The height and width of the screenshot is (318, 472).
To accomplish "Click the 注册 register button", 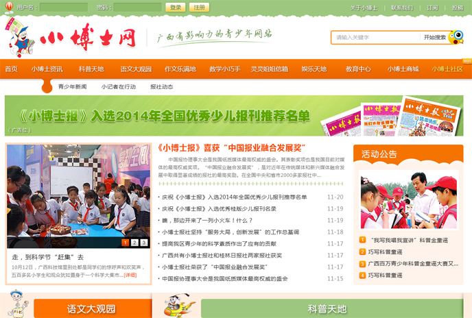I will click(198, 8).
